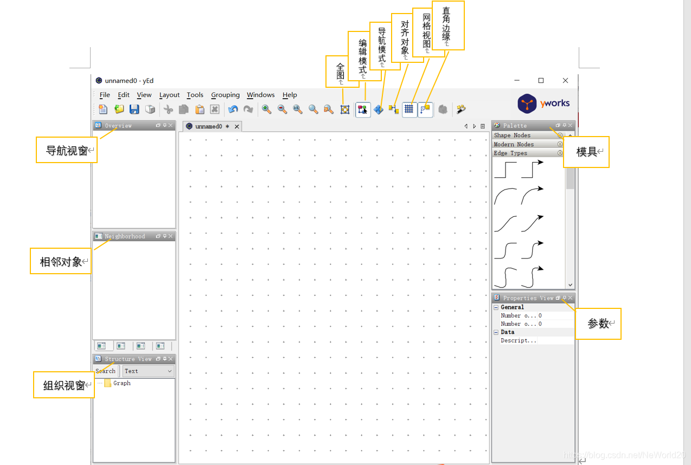Click the plain zoom magnifier icon
This screenshot has width=691, height=465.
click(x=313, y=109)
